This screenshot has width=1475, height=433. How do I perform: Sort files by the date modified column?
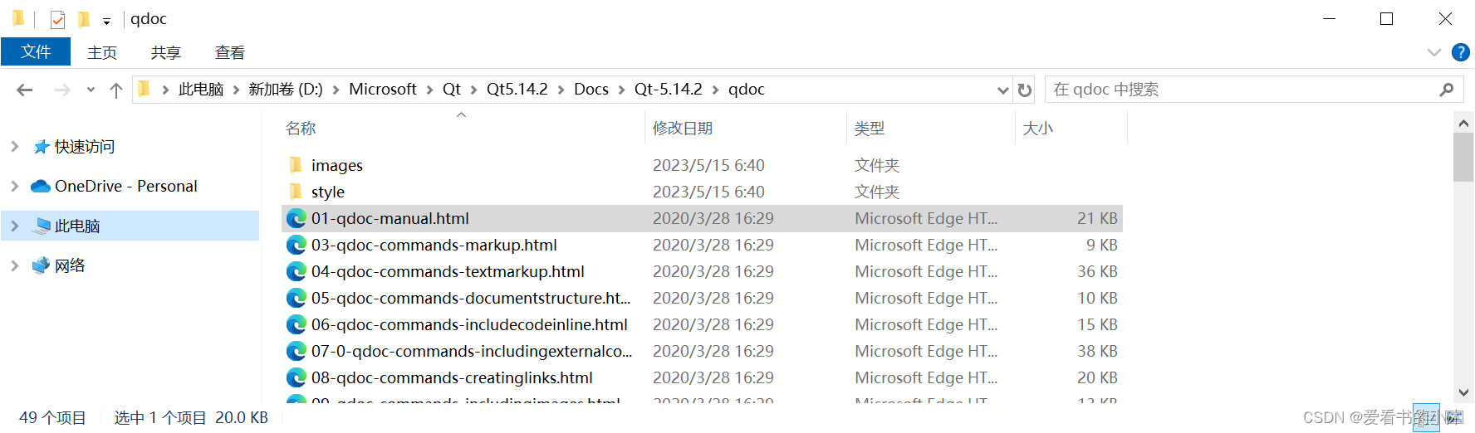683,129
